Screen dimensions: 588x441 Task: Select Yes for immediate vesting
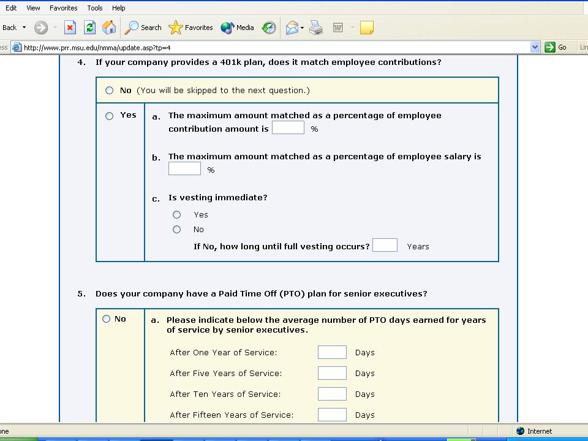[176, 215]
